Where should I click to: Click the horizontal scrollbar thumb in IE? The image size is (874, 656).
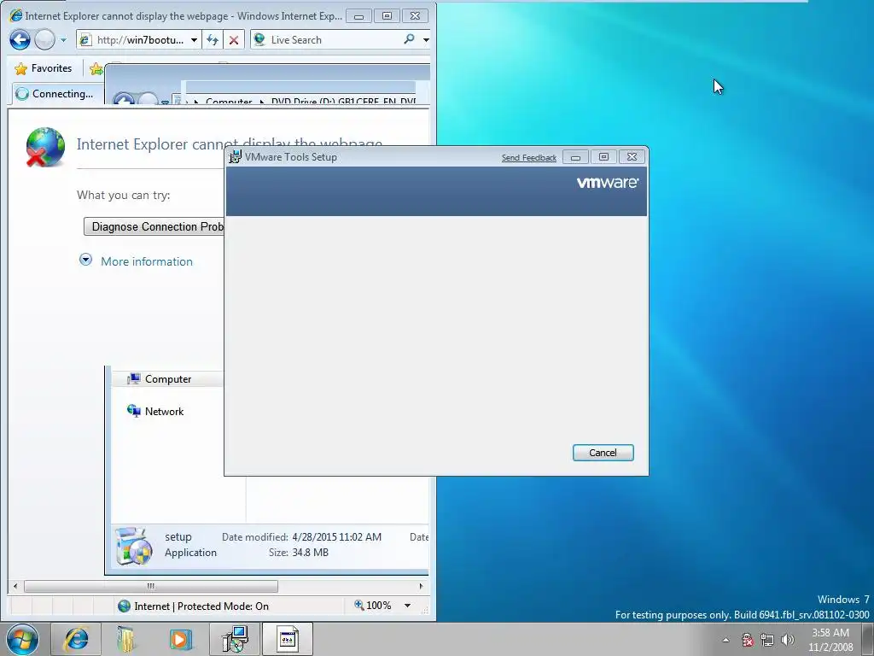pyautogui.click(x=150, y=586)
